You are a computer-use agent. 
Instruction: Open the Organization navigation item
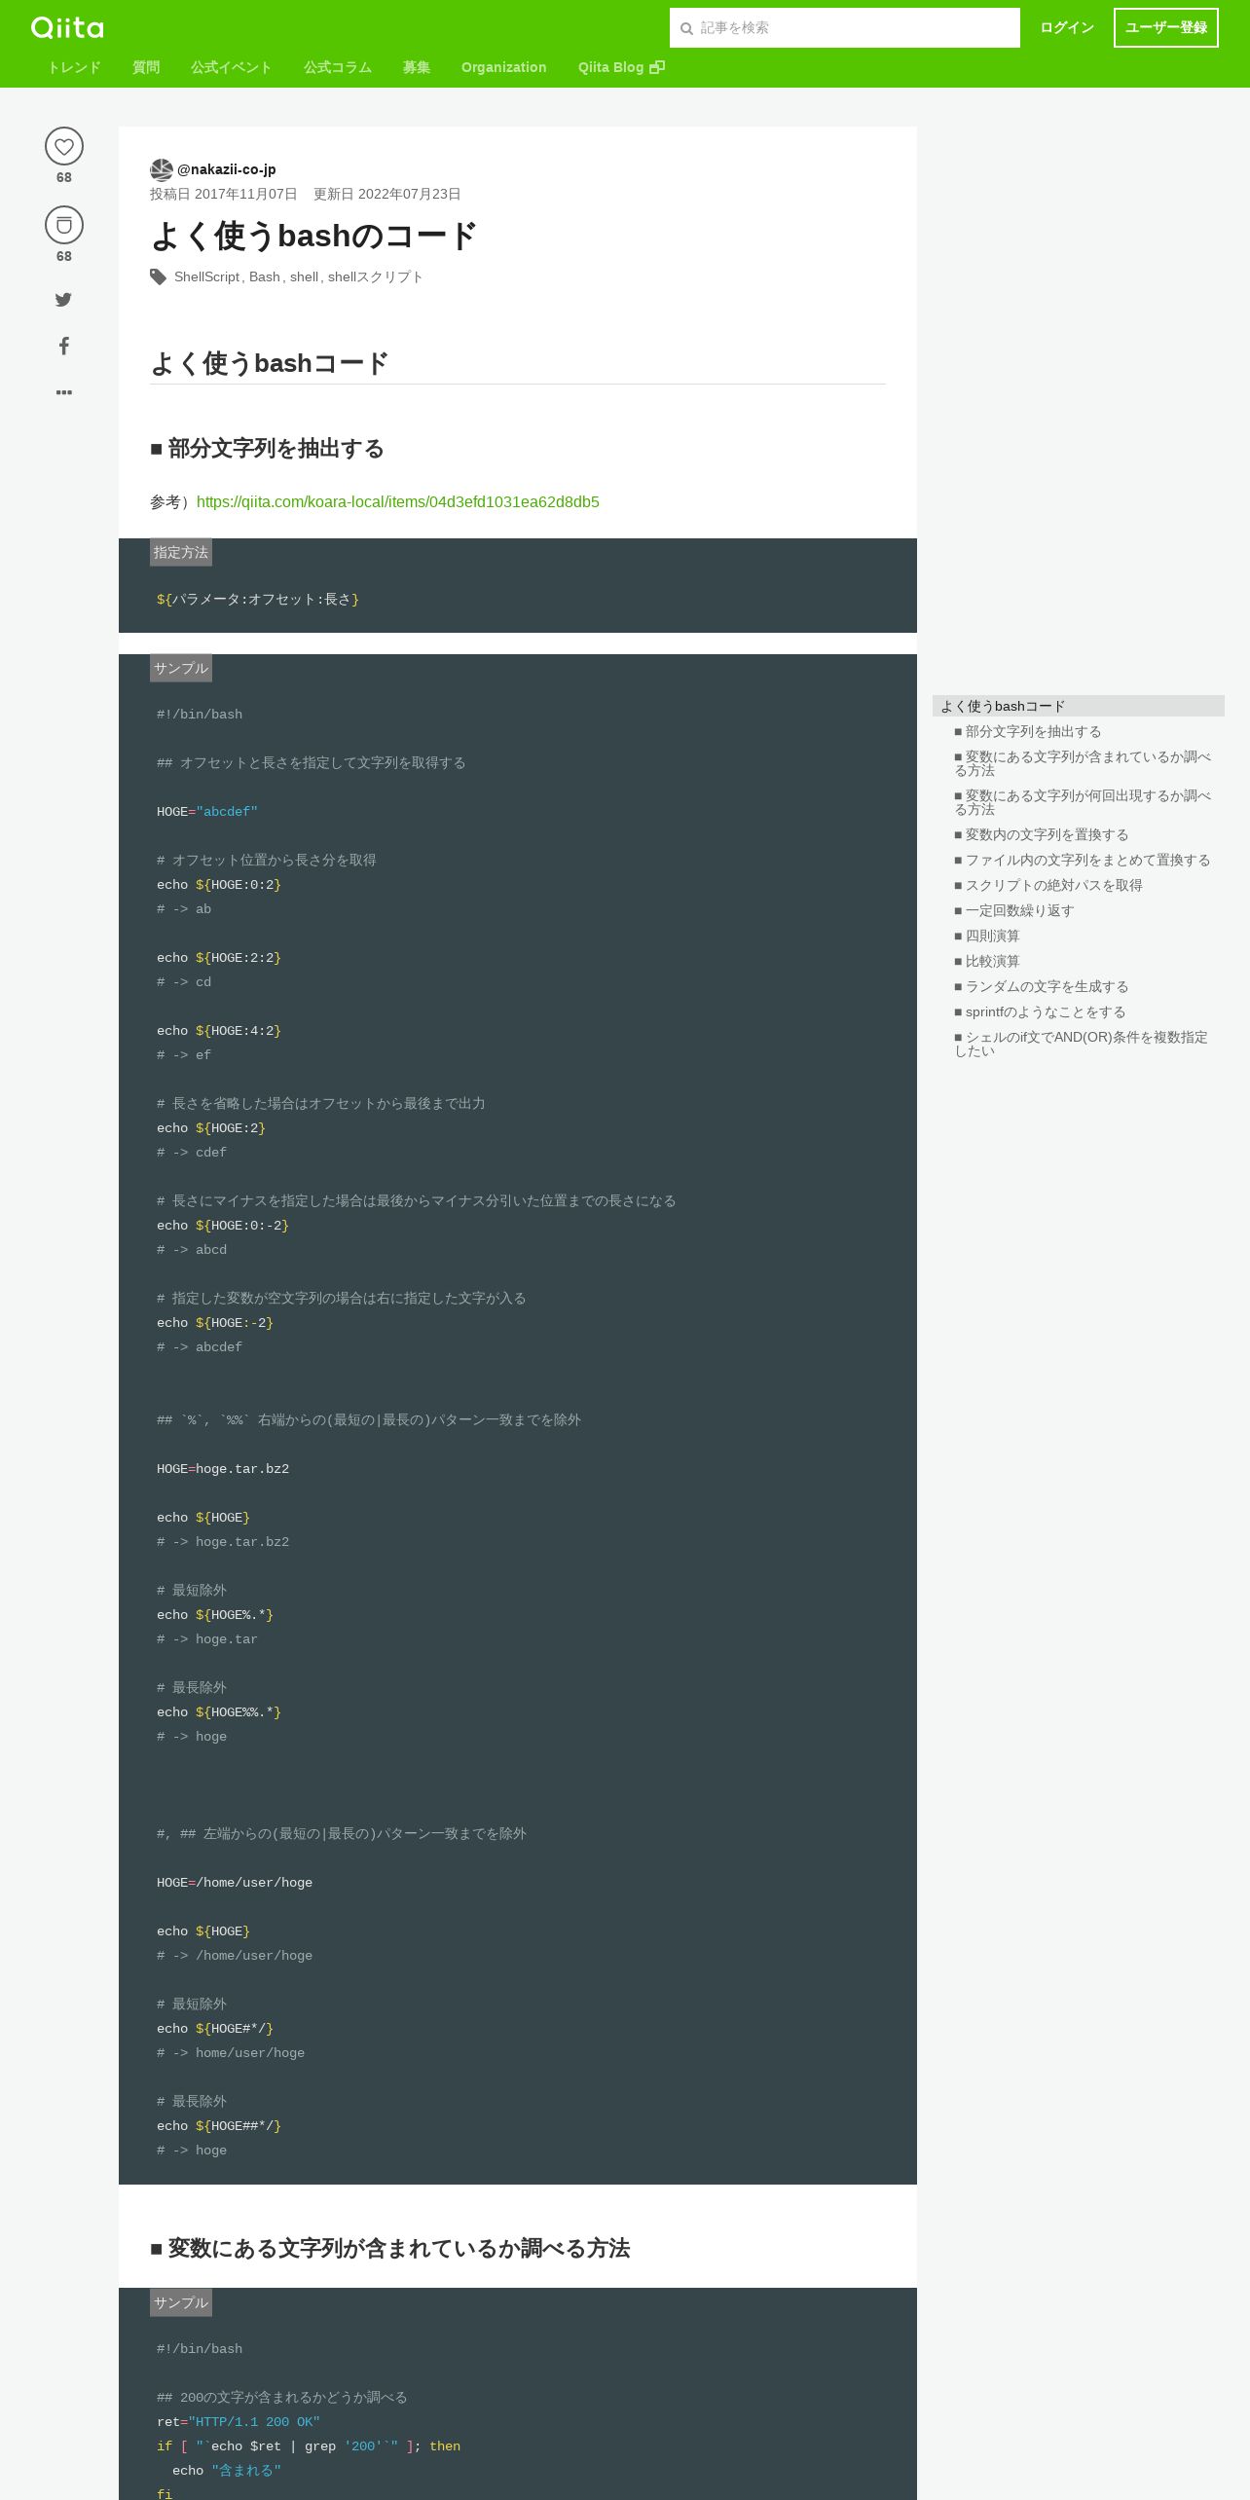[x=503, y=67]
